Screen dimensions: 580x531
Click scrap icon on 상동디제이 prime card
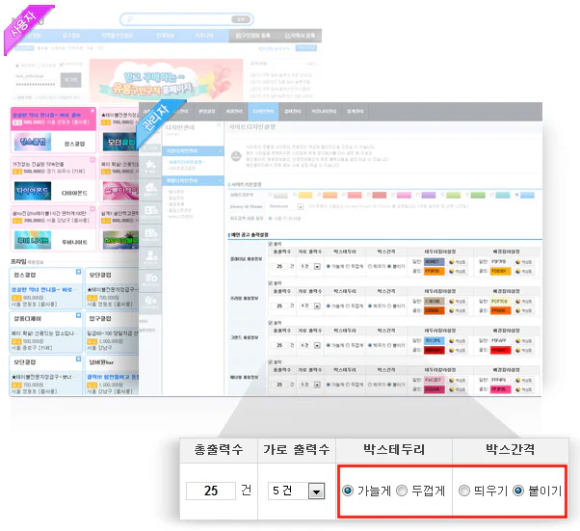[78, 316]
